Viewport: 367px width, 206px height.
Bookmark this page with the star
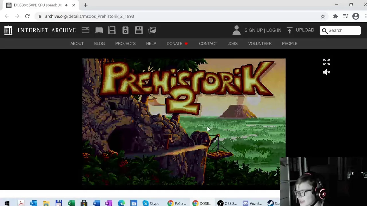click(323, 16)
